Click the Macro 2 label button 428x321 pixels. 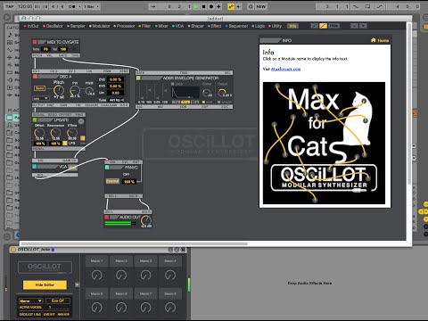point(121,261)
